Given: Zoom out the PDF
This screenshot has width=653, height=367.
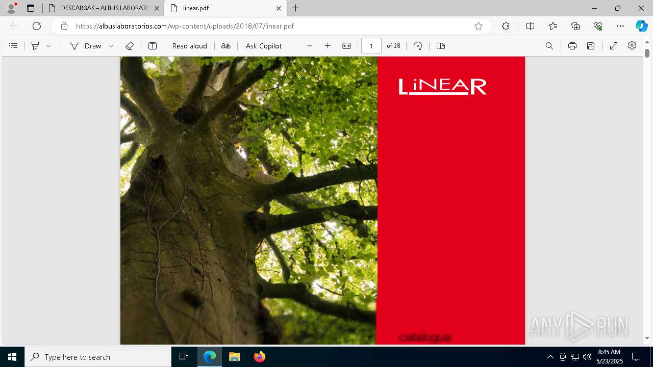Looking at the screenshot, I should [x=310, y=46].
